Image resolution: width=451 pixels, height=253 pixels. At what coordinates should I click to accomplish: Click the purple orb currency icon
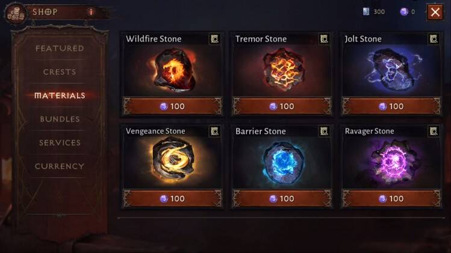[404, 12]
